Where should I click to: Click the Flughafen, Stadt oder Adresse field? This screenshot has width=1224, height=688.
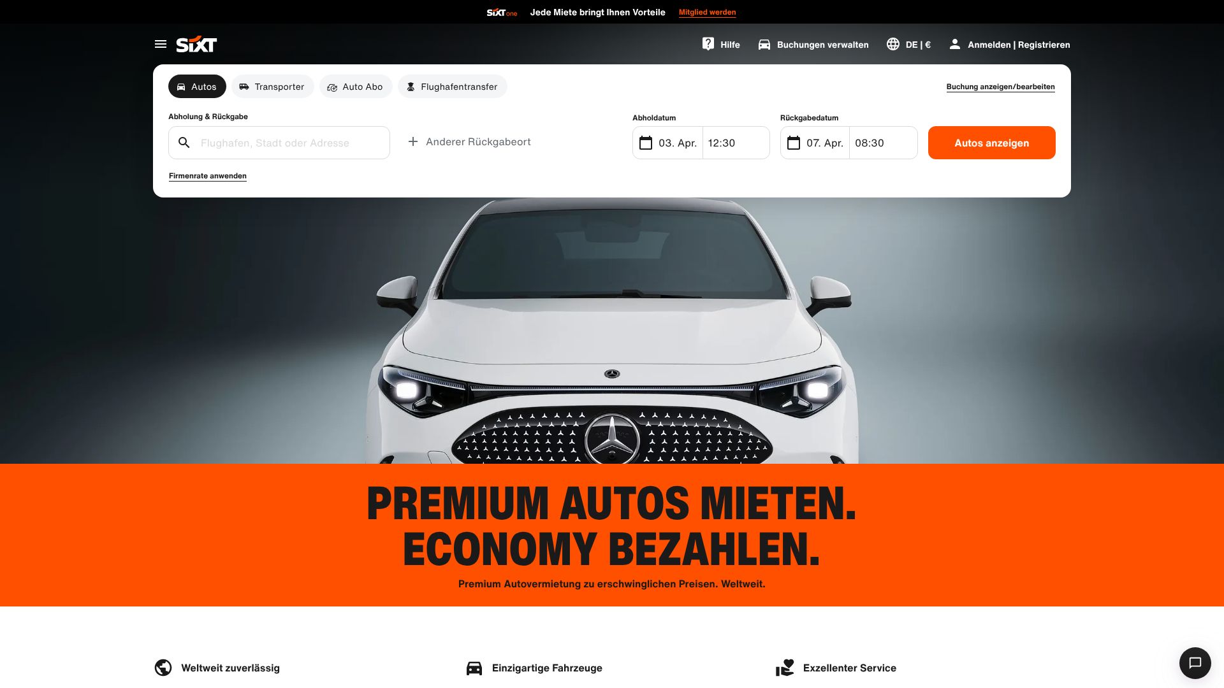click(279, 143)
